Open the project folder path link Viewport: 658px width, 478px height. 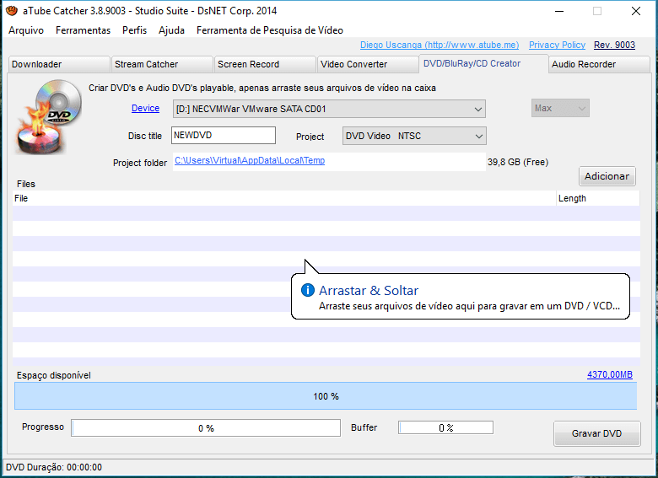pyautogui.click(x=250, y=160)
